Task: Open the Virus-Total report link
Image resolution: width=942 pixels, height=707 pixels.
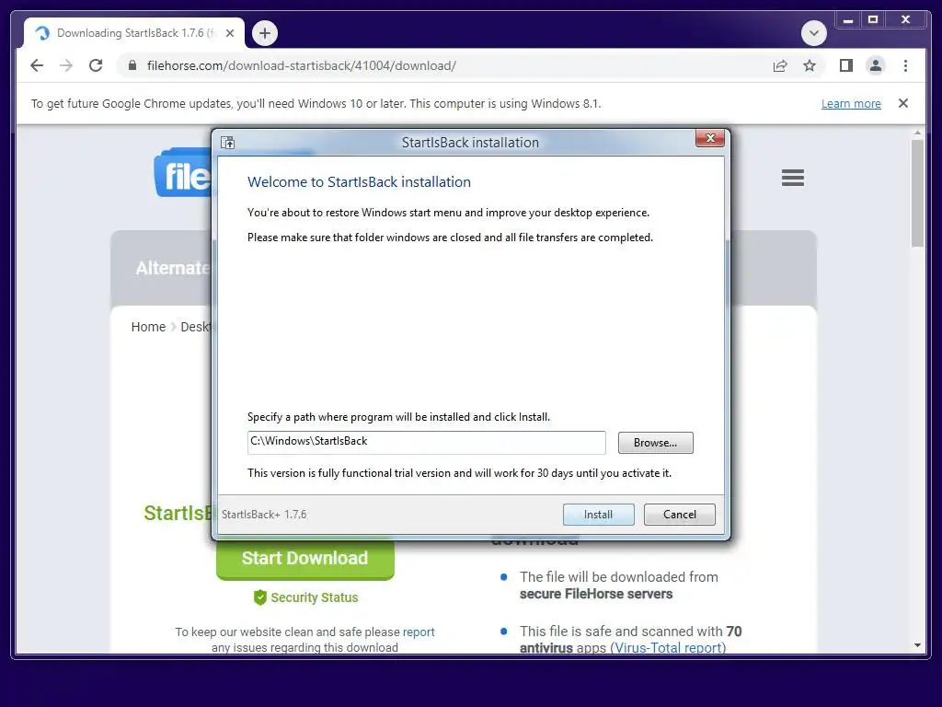Action: coord(668,648)
